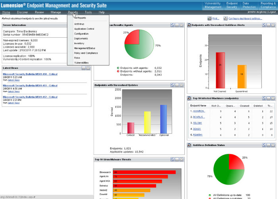Minimize the Top 10 Virus/Malware Threats widget
Viewport: 278px width, 199px height.
177,159
